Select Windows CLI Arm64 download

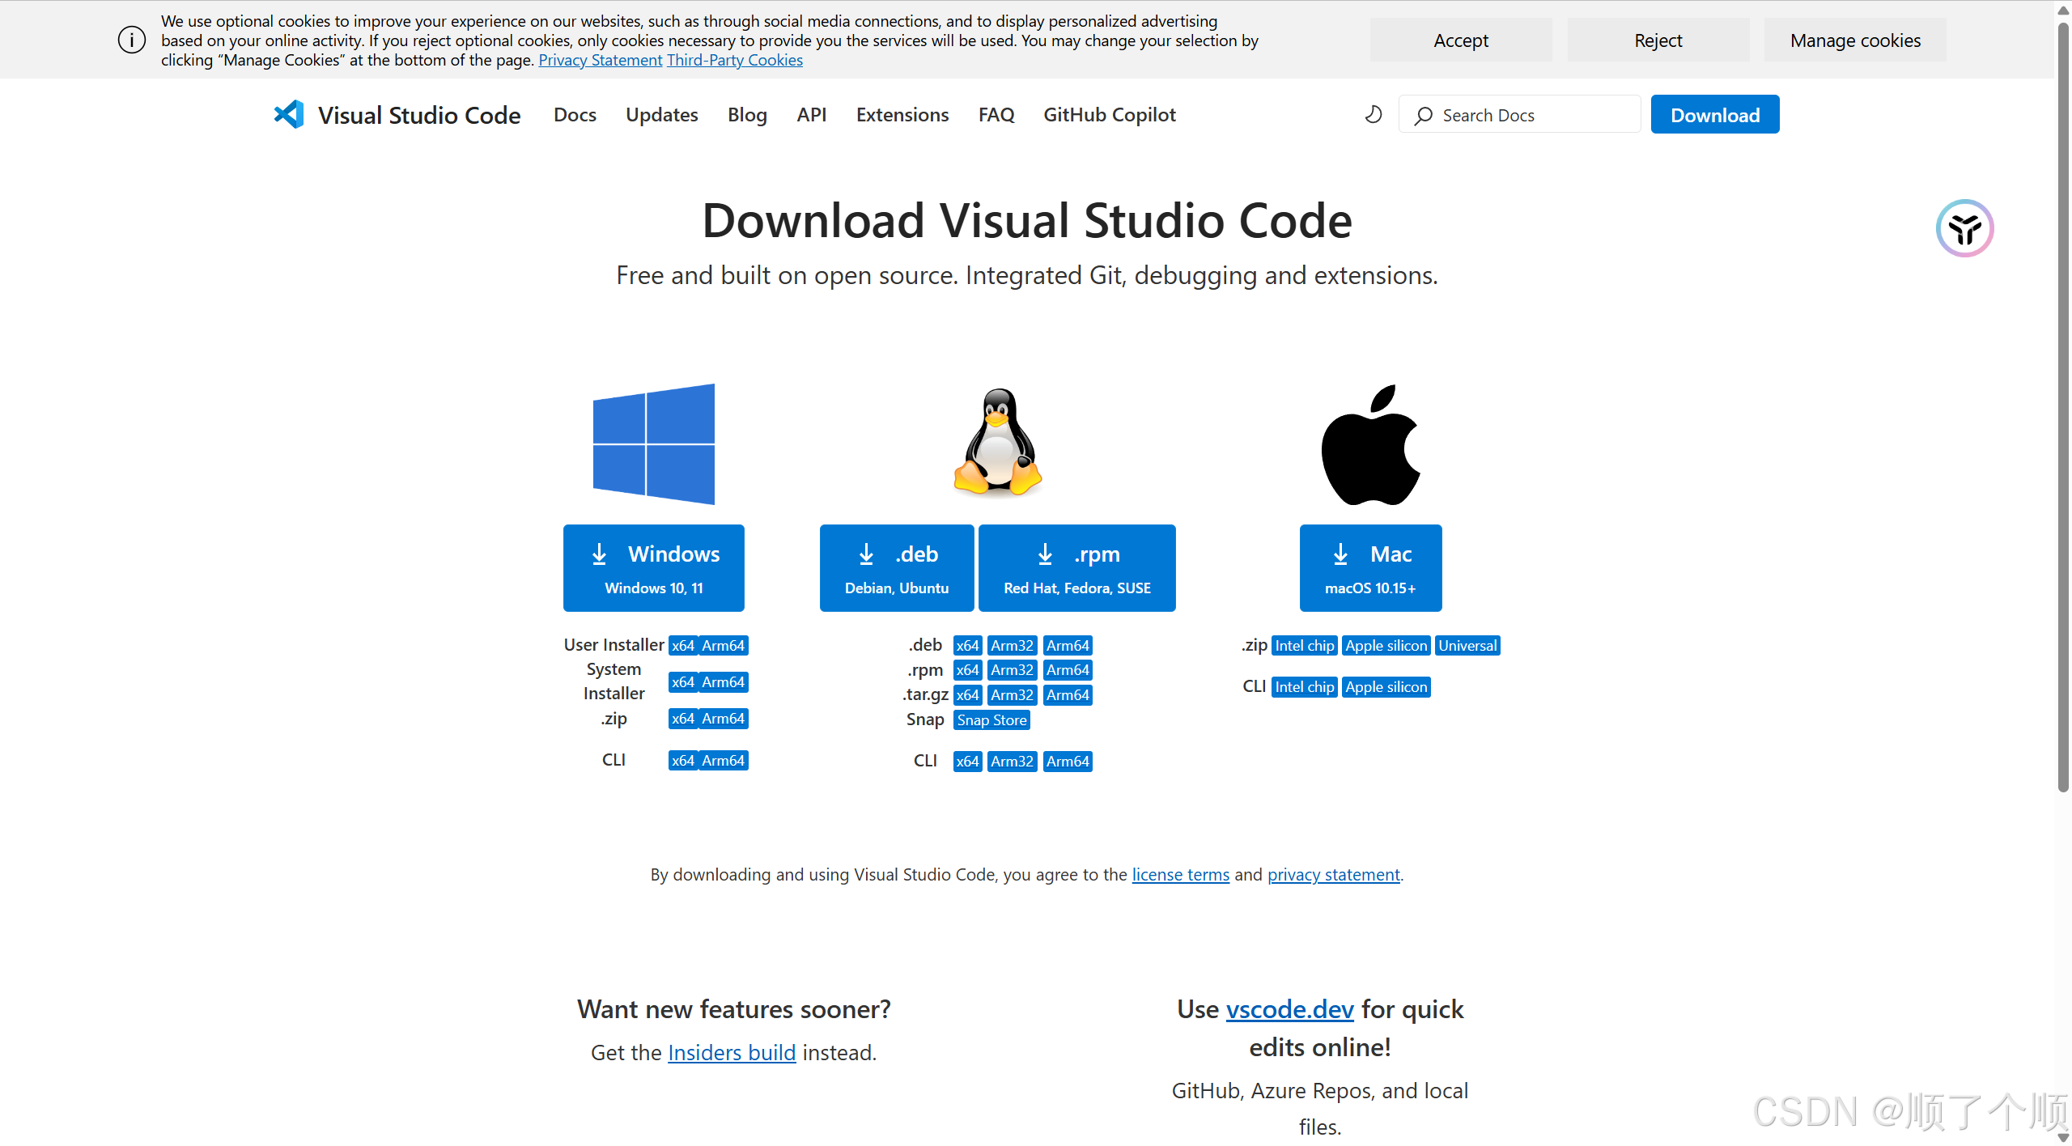click(723, 760)
